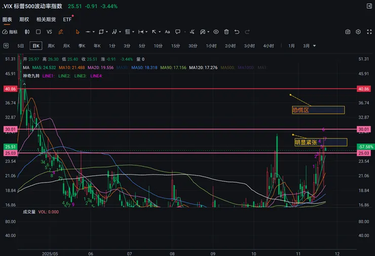Open the 指标 indicators panel

[10, 32]
